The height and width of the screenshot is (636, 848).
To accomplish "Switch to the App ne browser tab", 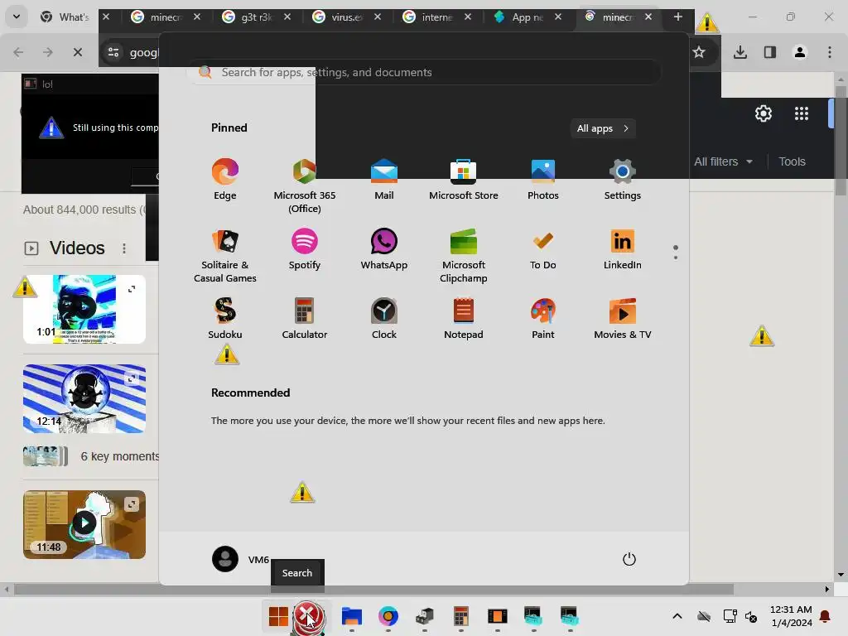I will point(528,17).
